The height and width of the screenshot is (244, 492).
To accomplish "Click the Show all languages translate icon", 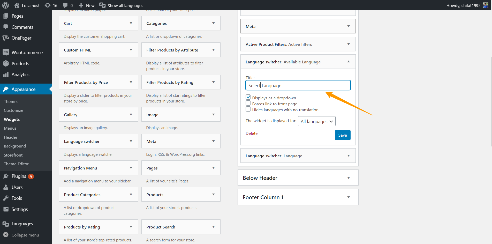I will [x=102, y=5].
